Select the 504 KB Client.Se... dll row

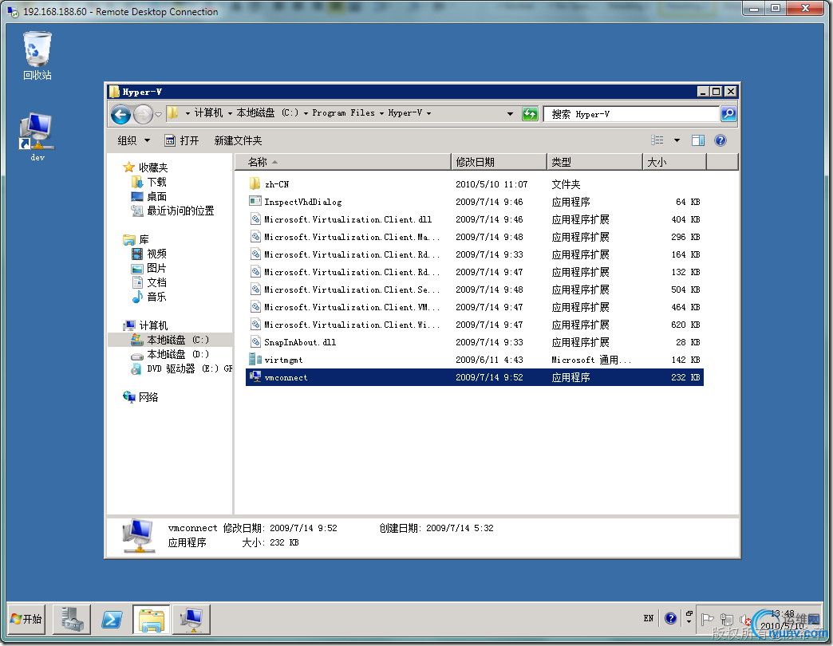coord(475,290)
